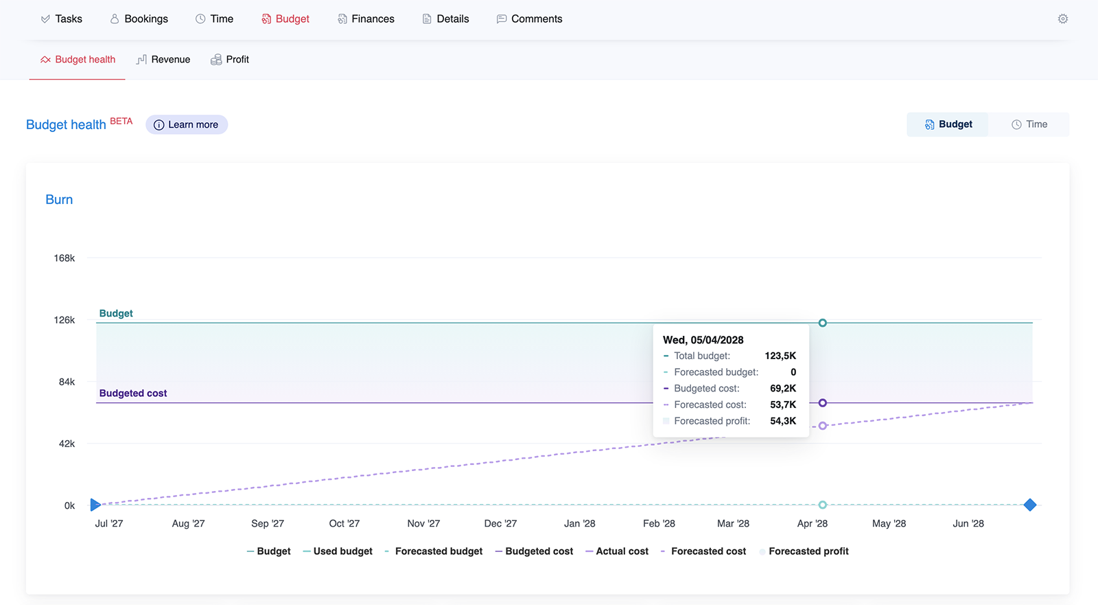Viewport: 1098px width, 605px height.
Task: Click the light purple Forecasted cost data point
Action: [823, 426]
